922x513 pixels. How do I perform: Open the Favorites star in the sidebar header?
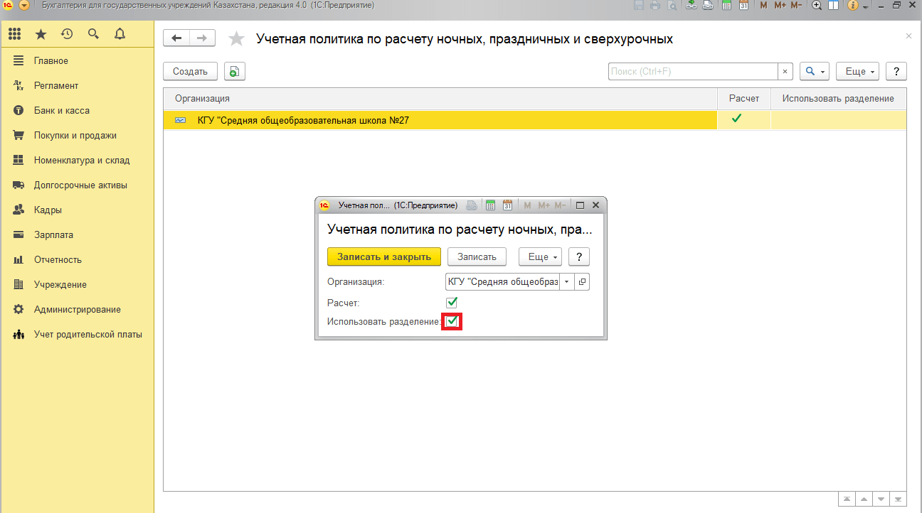point(41,34)
